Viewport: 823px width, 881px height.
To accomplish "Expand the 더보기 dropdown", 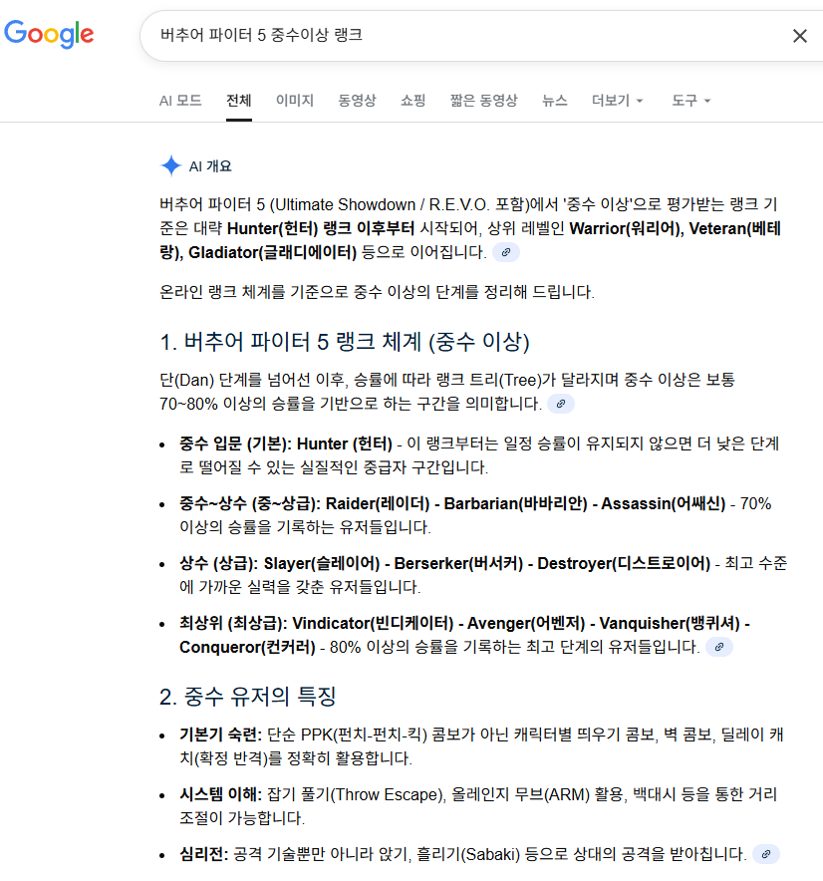I will tap(616, 100).
